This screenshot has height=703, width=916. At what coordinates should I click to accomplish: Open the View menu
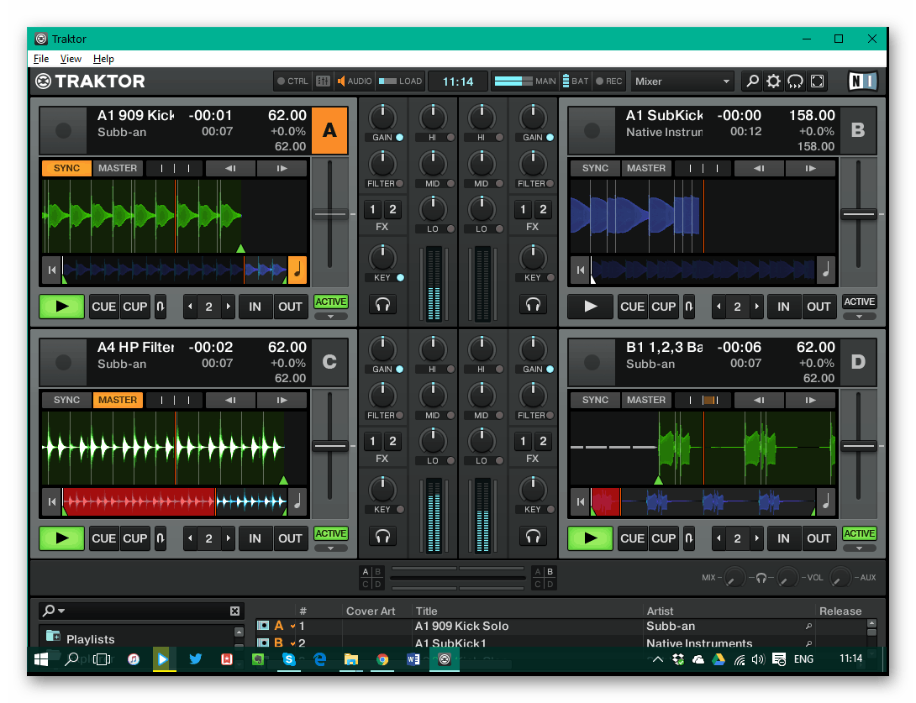point(71,59)
